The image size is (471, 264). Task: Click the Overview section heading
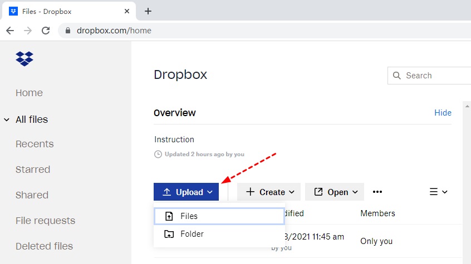click(x=175, y=113)
